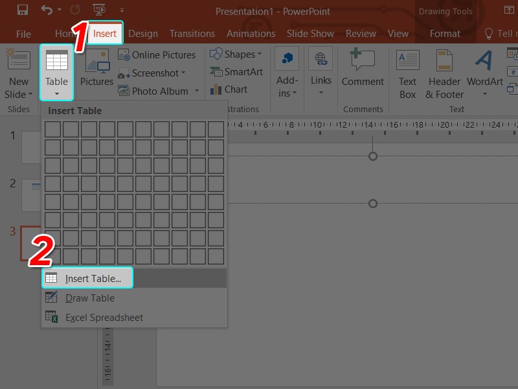Select Draw Table from menu
The image size is (518, 389).
pos(89,298)
